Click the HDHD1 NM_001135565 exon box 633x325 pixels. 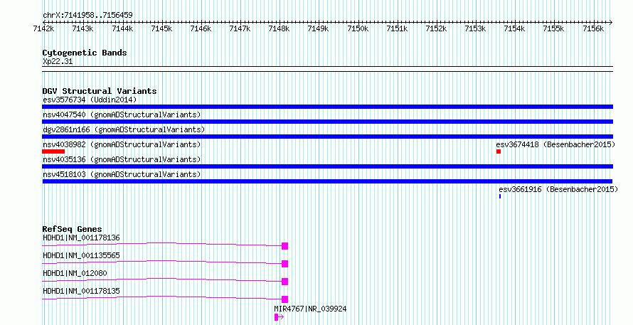click(284, 264)
